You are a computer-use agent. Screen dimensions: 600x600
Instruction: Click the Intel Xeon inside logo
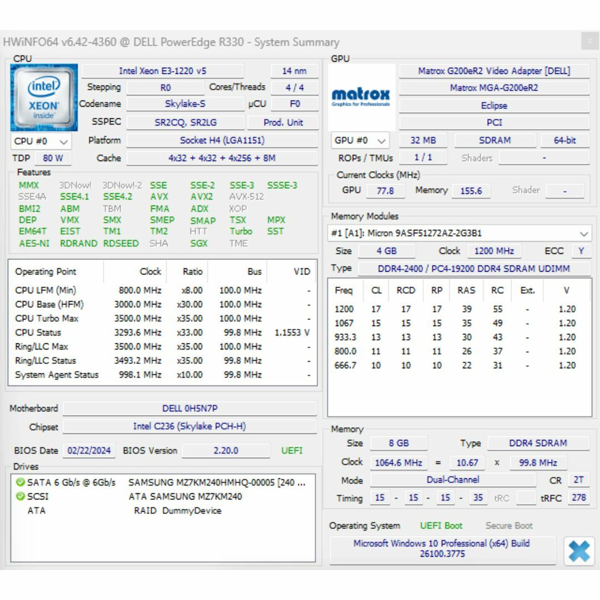coord(44,98)
